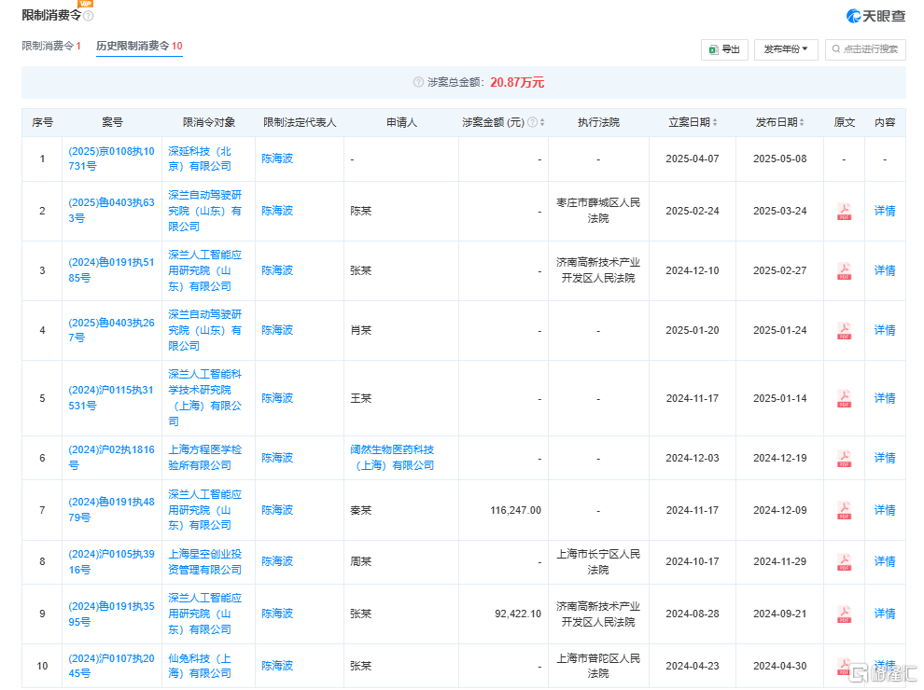Open case link (2025)鲁0403执633号
Screen dimensions: 924x690
coord(111,211)
